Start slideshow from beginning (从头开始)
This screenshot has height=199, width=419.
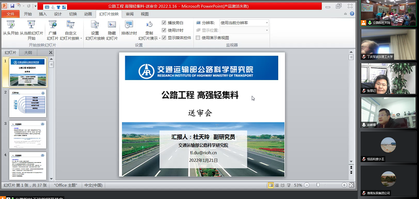coord(10,28)
